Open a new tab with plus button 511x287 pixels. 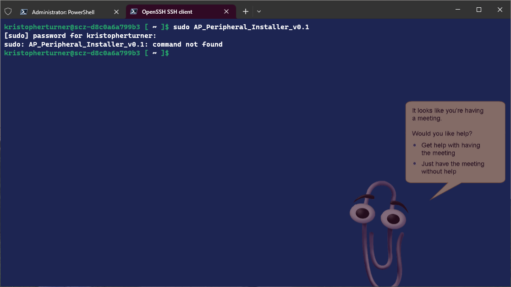(246, 11)
